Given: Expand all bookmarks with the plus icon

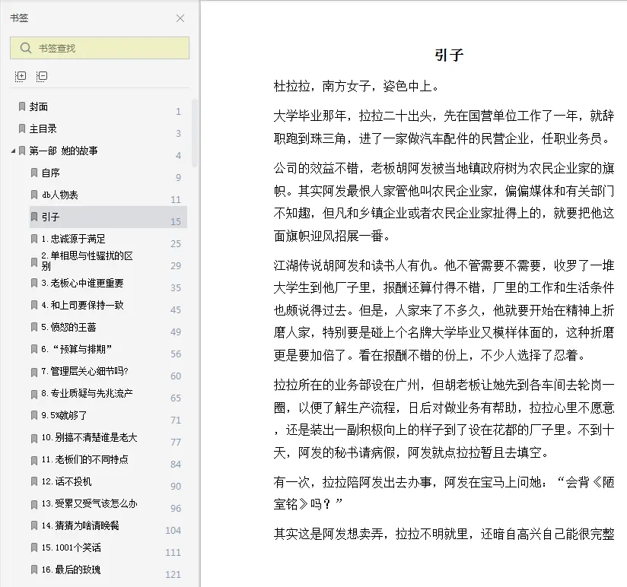Looking at the screenshot, I should click(21, 76).
